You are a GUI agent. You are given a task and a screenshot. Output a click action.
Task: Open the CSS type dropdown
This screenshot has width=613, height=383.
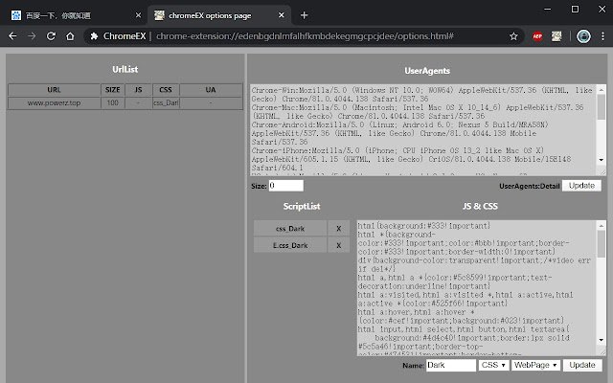[493, 365]
